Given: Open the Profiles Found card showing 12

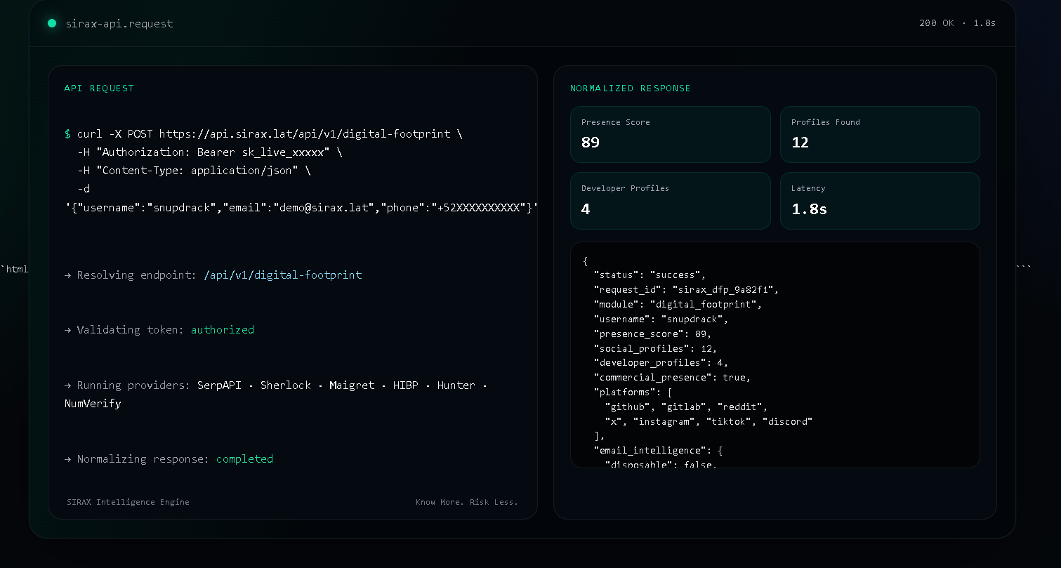Looking at the screenshot, I should (x=880, y=134).
